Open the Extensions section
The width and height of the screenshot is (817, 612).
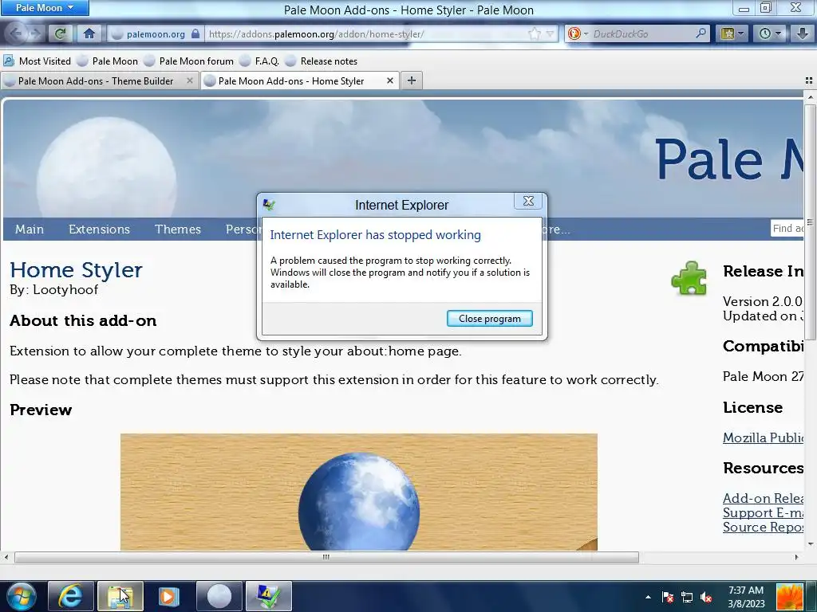coord(99,229)
